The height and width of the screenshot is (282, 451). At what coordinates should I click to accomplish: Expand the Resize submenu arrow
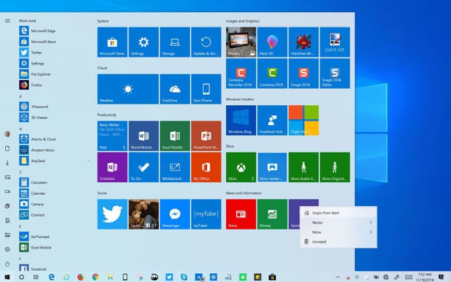click(371, 223)
